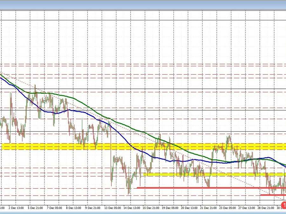Click the "13 Dec 05:00" axis label
286x214 pixels.
[x=113, y=208]
